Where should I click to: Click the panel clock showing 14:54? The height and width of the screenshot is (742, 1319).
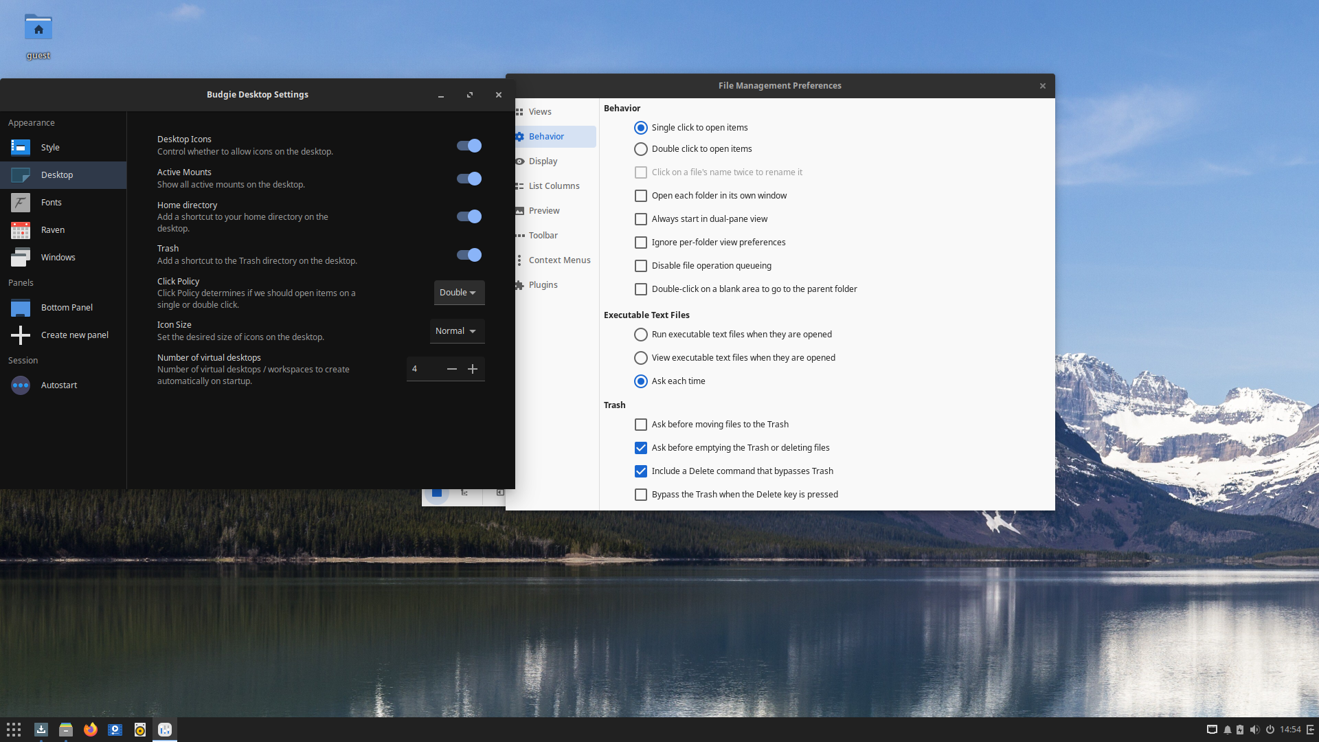[x=1290, y=730]
